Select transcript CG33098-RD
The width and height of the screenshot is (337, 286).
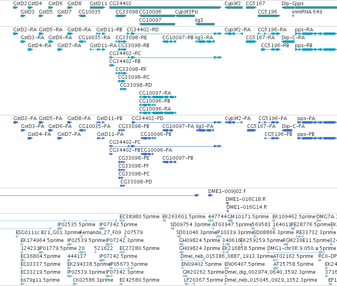click(x=136, y=85)
